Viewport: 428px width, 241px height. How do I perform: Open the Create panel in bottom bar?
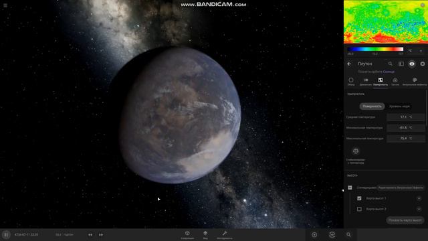[187, 234]
